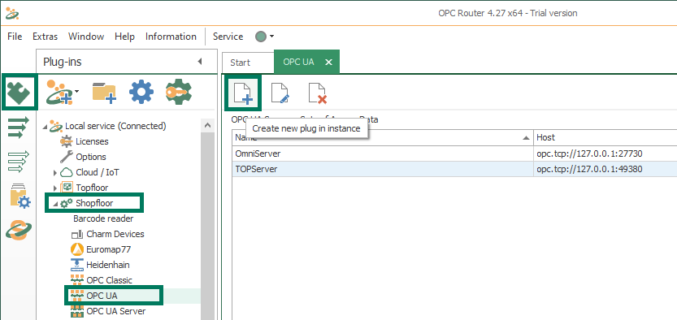The width and height of the screenshot is (677, 320).
Task: Select Licenses tree item
Action: click(92, 141)
